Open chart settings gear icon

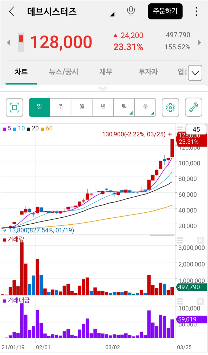point(170,107)
